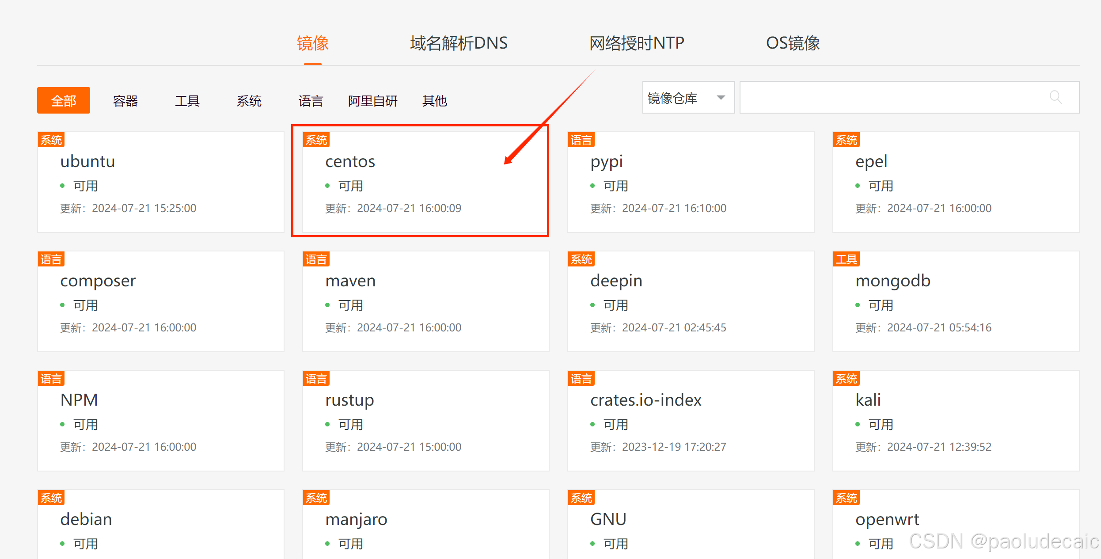Click the 语言 tag on pypi card
Screen dimensions: 1101x559
[581, 140]
